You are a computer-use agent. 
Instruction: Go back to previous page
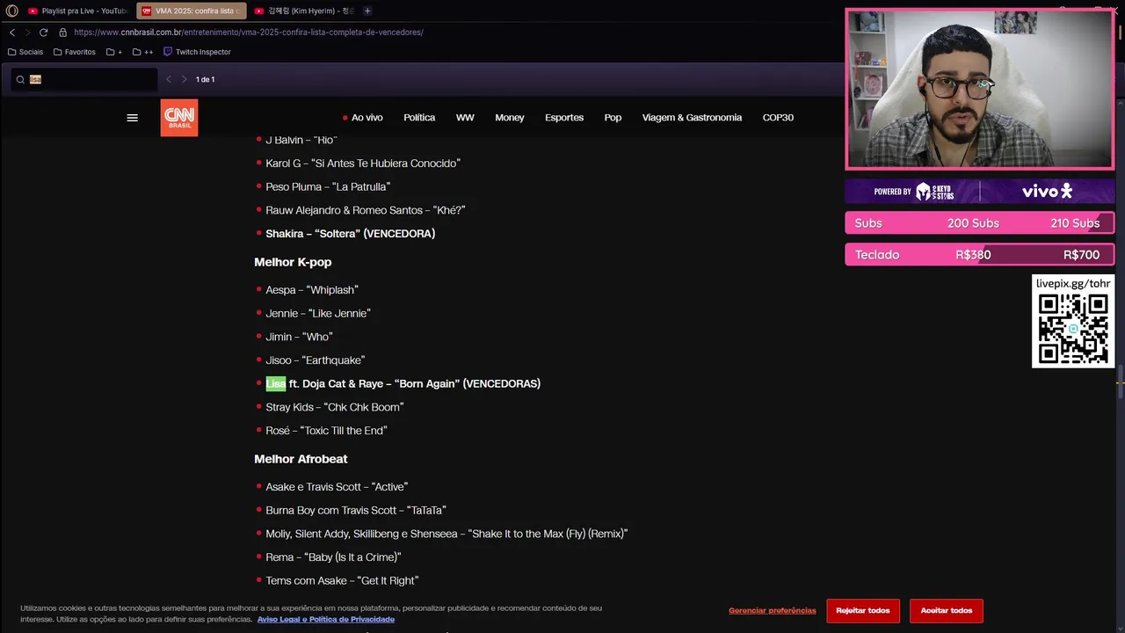(12, 33)
